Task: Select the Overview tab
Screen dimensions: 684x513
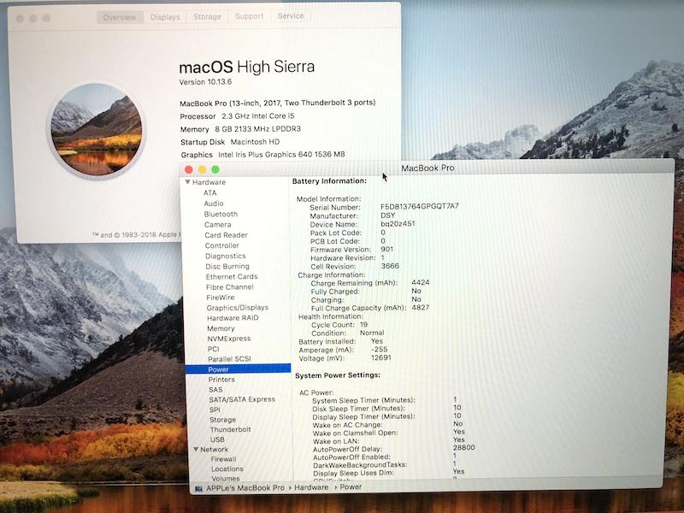Action: [x=120, y=17]
